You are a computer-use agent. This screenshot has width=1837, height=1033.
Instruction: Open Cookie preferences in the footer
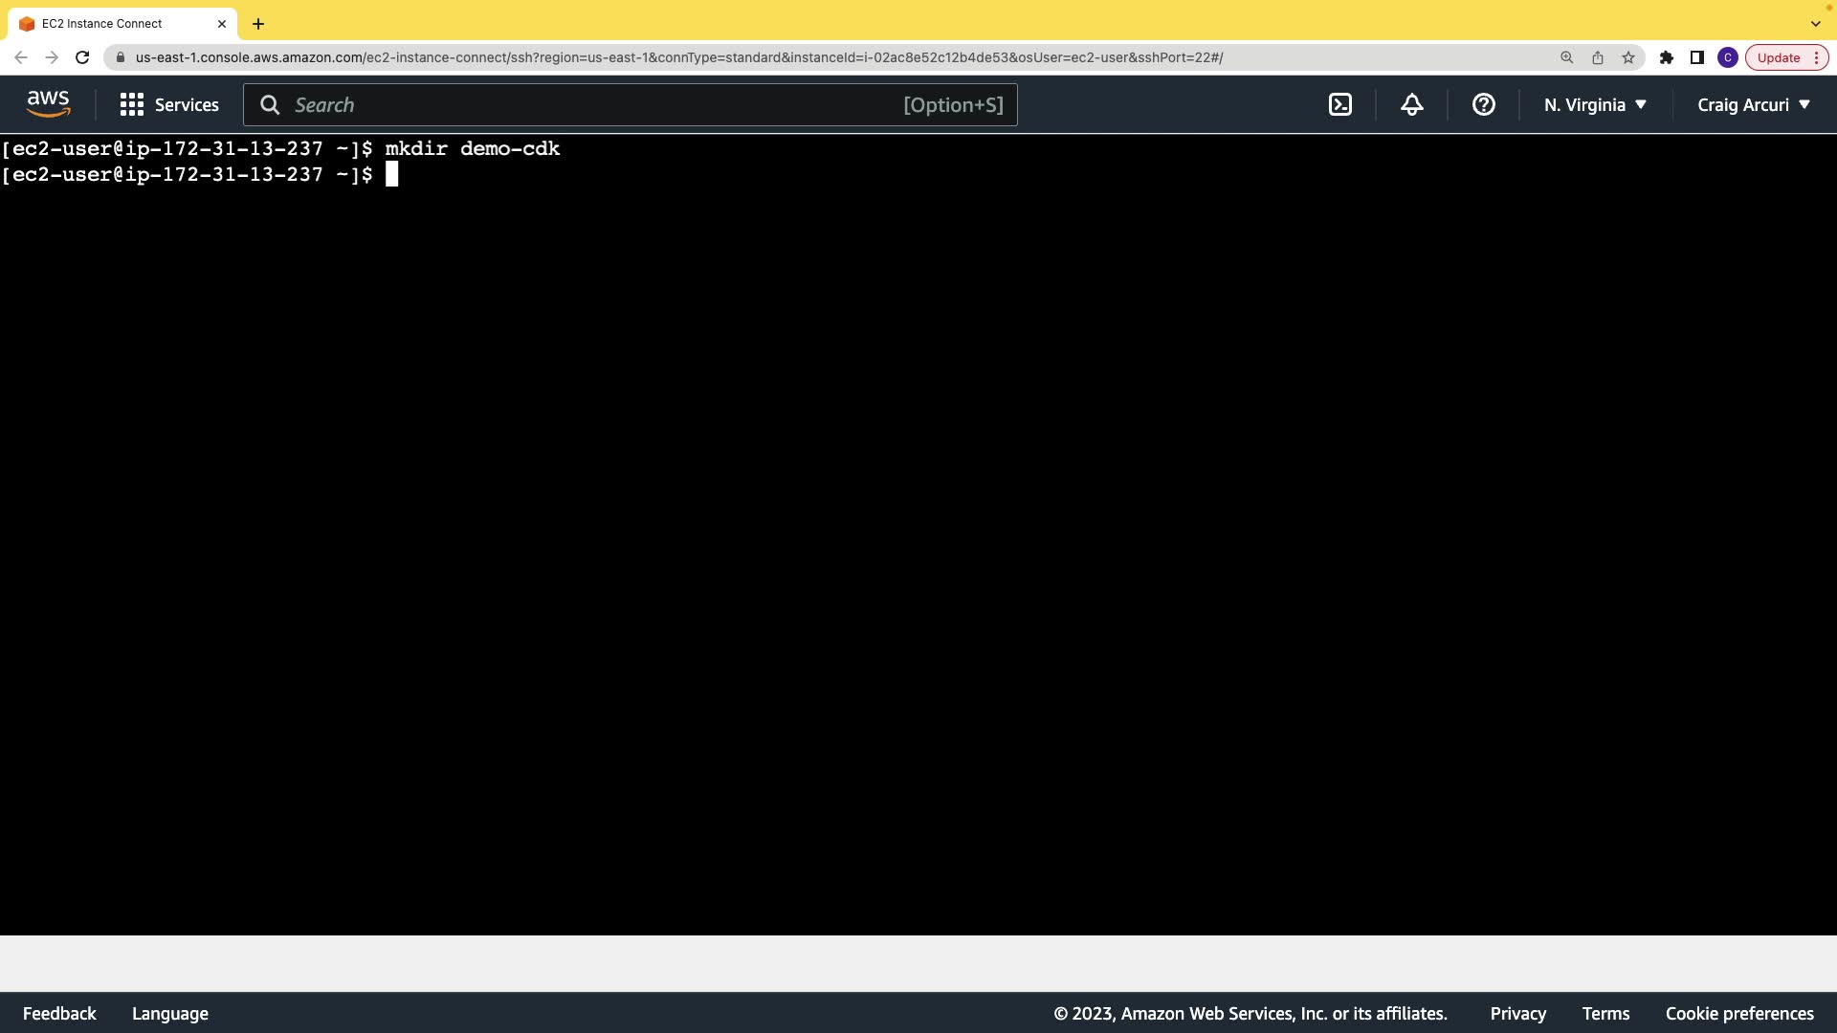(x=1739, y=1014)
